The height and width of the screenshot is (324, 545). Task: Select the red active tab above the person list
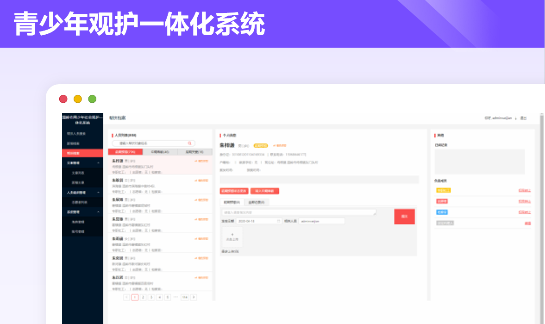click(125, 152)
